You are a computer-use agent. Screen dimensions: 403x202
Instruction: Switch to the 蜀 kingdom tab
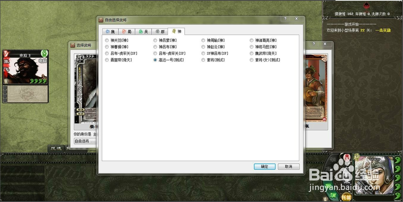click(127, 32)
